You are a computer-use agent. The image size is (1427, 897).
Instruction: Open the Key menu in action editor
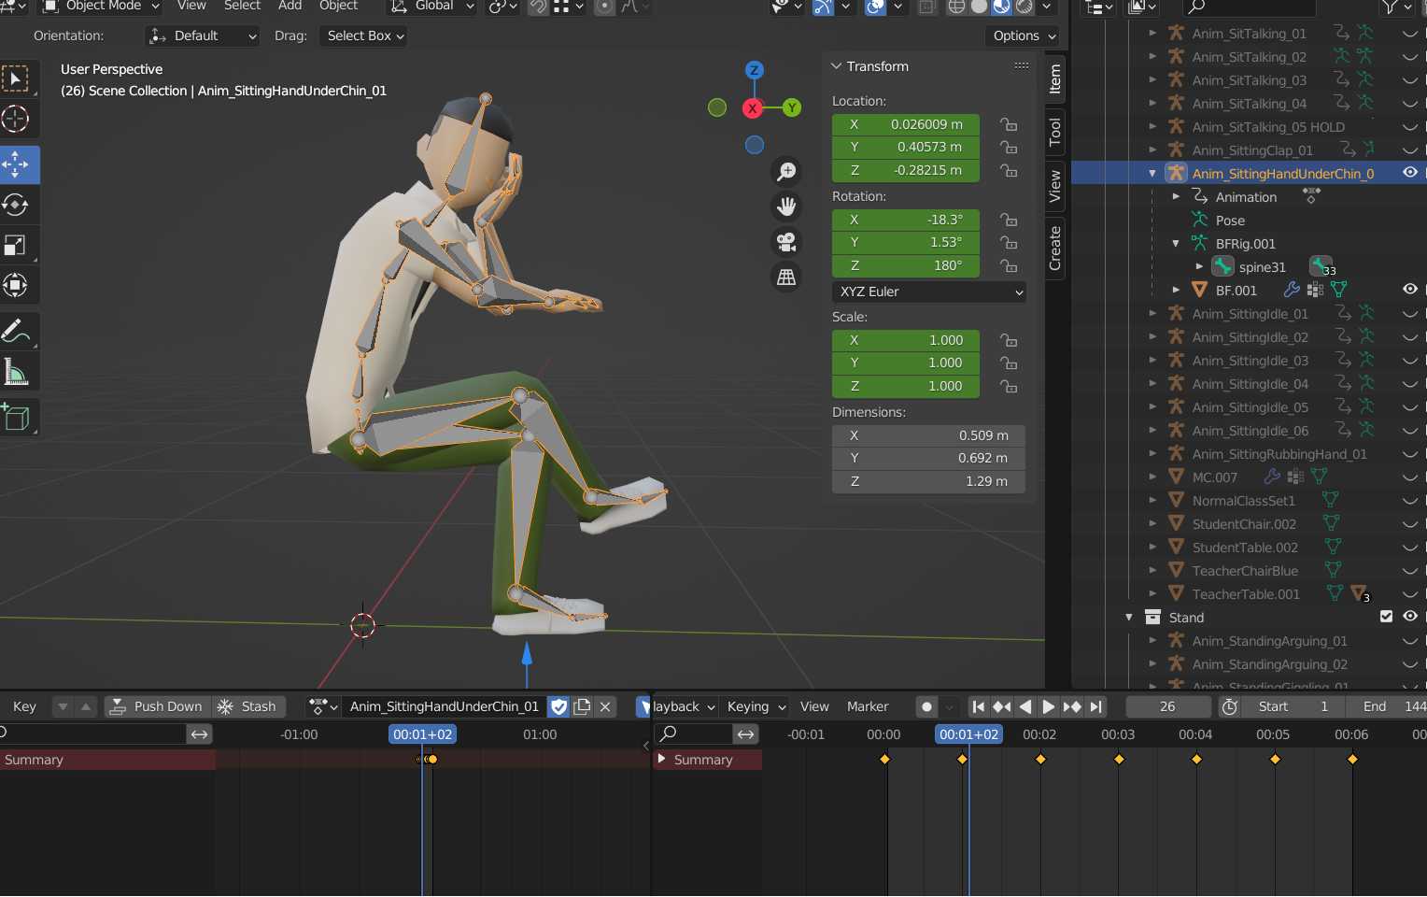coord(24,706)
